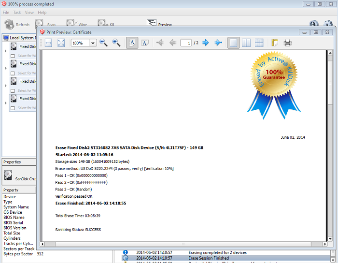
Task: Zoom in with the plus magnifier
Action: (x=116, y=43)
